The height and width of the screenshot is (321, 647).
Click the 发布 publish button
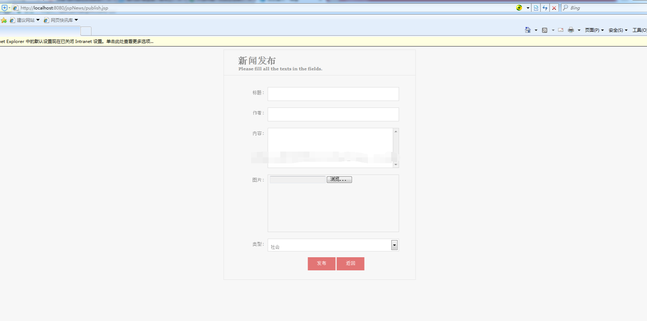321,263
